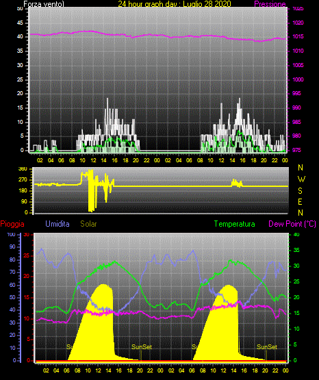The image size is (319, 380).
Task: Click the 180 wind direction axis value
Action: 23,191
